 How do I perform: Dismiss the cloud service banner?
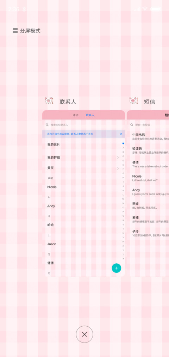click(121, 134)
